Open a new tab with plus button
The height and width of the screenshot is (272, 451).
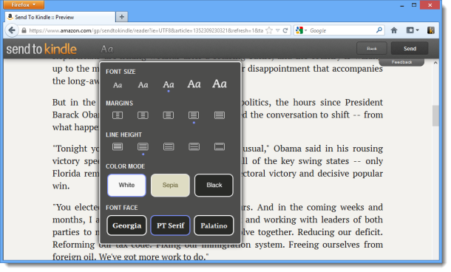coord(122,17)
